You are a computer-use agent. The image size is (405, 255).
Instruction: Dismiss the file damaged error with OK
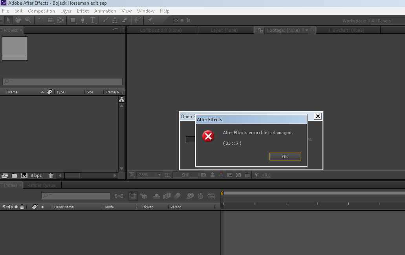pyautogui.click(x=285, y=156)
